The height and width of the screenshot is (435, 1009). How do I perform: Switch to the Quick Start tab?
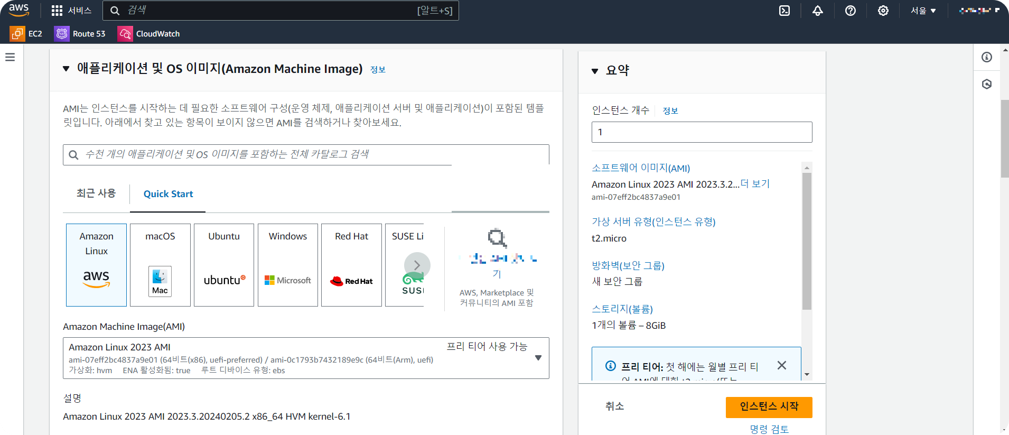click(x=168, y=194)
